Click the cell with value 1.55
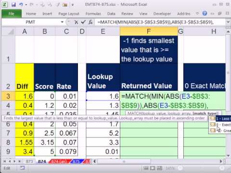Image resolution: width=231 pixels, height=173 pixels. point(25,142)
